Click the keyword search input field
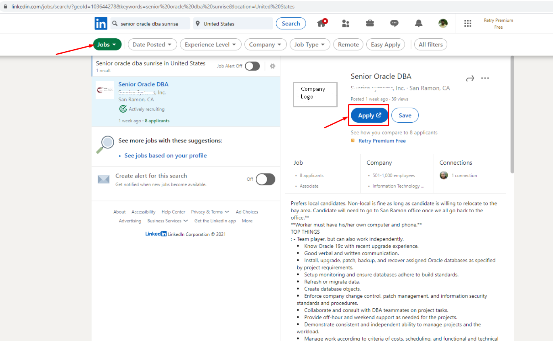 tap(150, 23)
